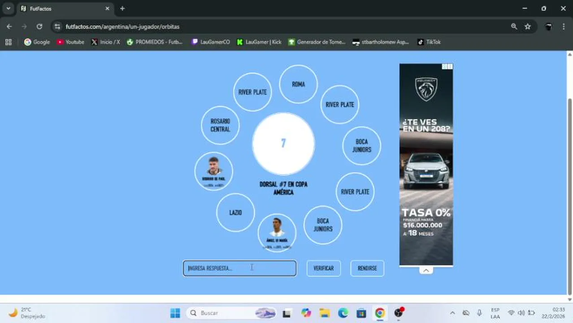573x323 pixels.
Task: Expand the tab search dropdown
Action: tap(8, 9)
